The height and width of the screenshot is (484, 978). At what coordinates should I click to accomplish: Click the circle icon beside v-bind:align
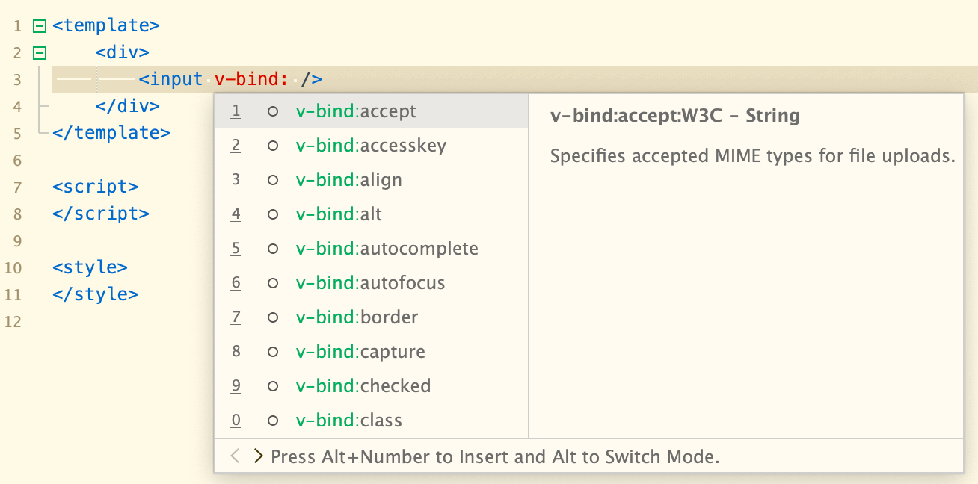click(273, 180)
